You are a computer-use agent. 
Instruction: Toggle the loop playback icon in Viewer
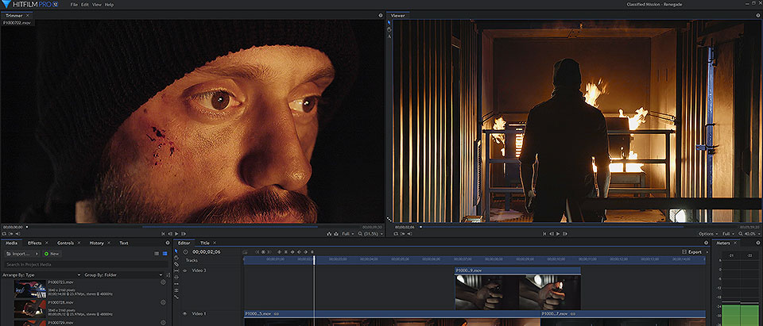396,234
